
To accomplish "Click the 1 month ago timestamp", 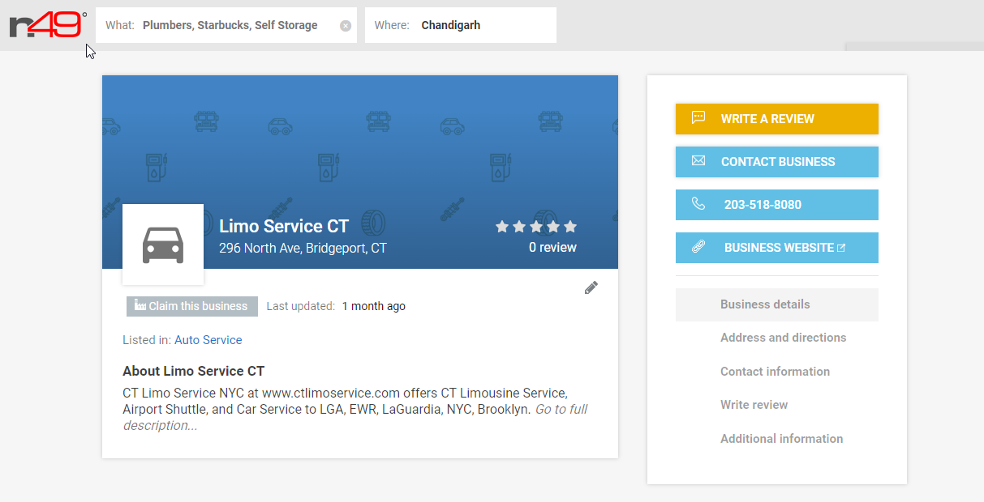I will [x=374, y=306].
